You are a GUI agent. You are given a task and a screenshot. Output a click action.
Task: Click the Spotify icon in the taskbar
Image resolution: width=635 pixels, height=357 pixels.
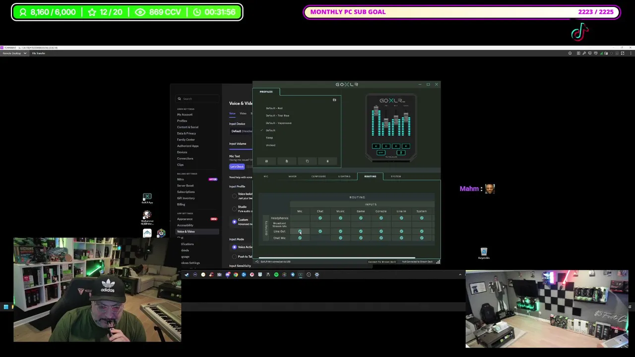coord(276,275)
